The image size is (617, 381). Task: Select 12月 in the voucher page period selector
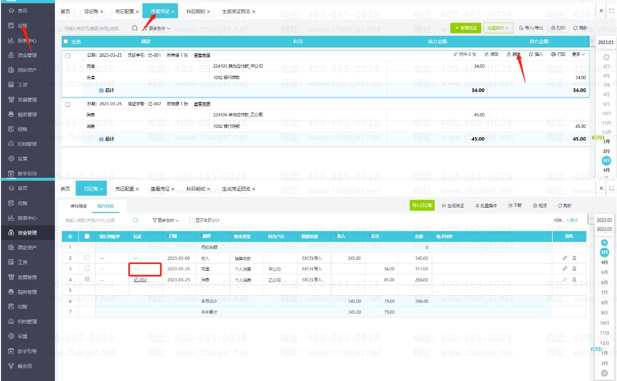(x=606, y=132)
